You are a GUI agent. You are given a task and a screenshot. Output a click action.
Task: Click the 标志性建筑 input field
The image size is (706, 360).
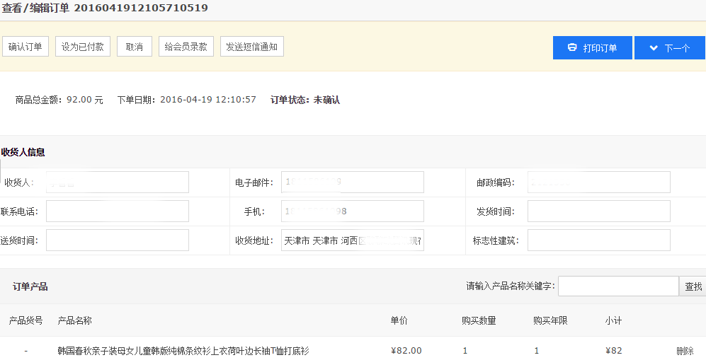tap(598, 240)
